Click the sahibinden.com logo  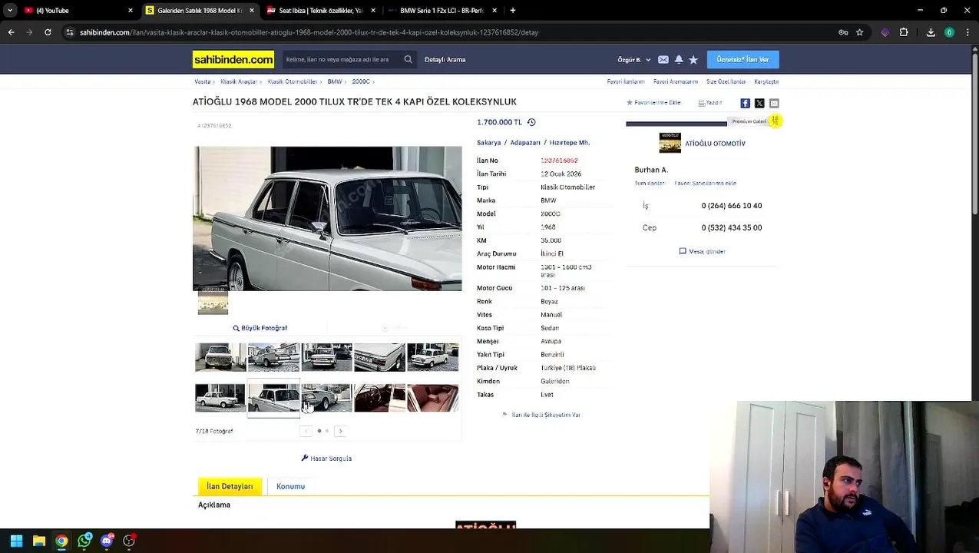click(233, 59)
